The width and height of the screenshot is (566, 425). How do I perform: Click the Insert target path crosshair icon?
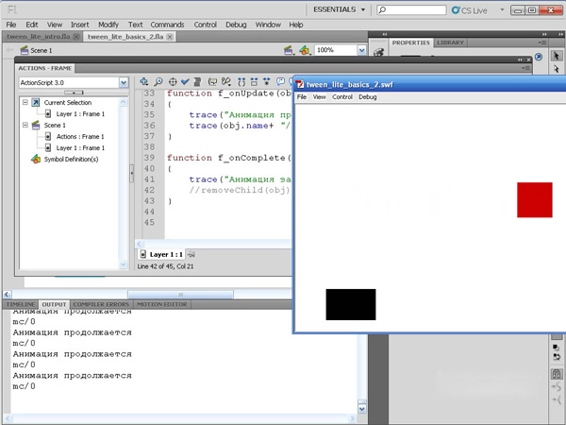coord(172,82)
